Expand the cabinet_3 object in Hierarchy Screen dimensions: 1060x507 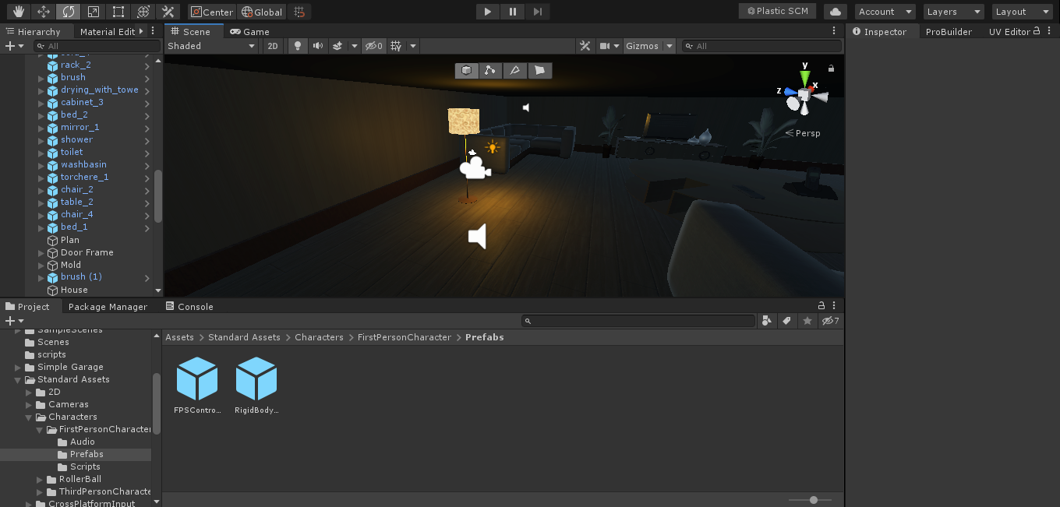coord(41,103)
